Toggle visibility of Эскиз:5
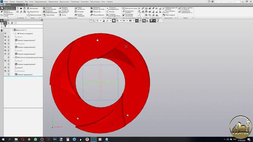The image size is (253, 142). click(x=5, y=67)
